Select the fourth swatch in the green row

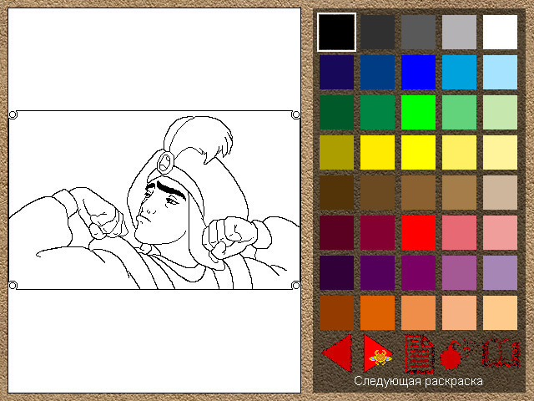click(459, 112)
